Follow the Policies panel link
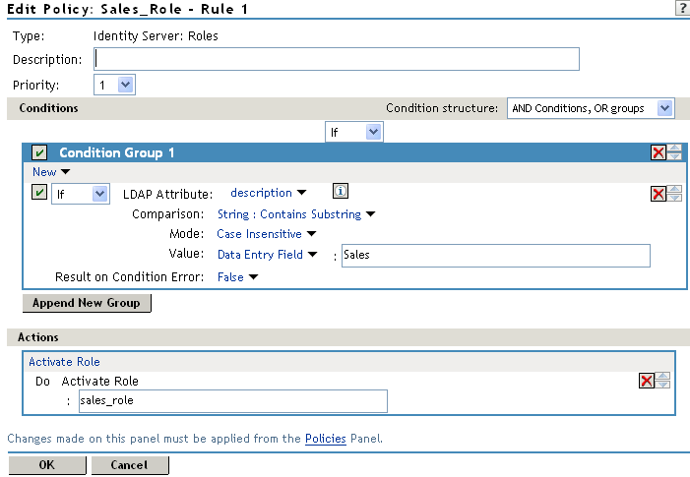The image size is (690, 477). click(325, 439)
